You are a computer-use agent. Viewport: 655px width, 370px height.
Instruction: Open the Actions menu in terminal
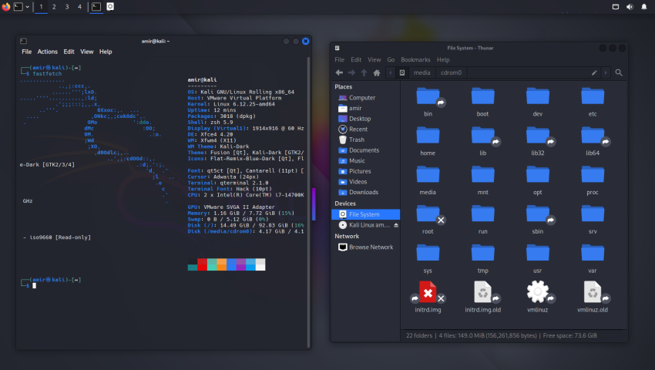[x=47, y=52]
